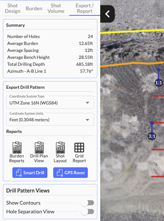Go to the Shot Volume tab

click(56, 8)
